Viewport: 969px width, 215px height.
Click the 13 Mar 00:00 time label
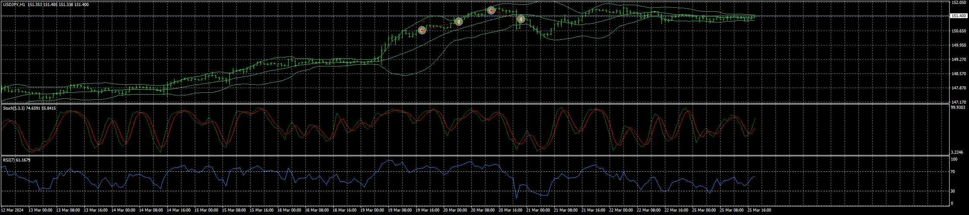[40, 210]
